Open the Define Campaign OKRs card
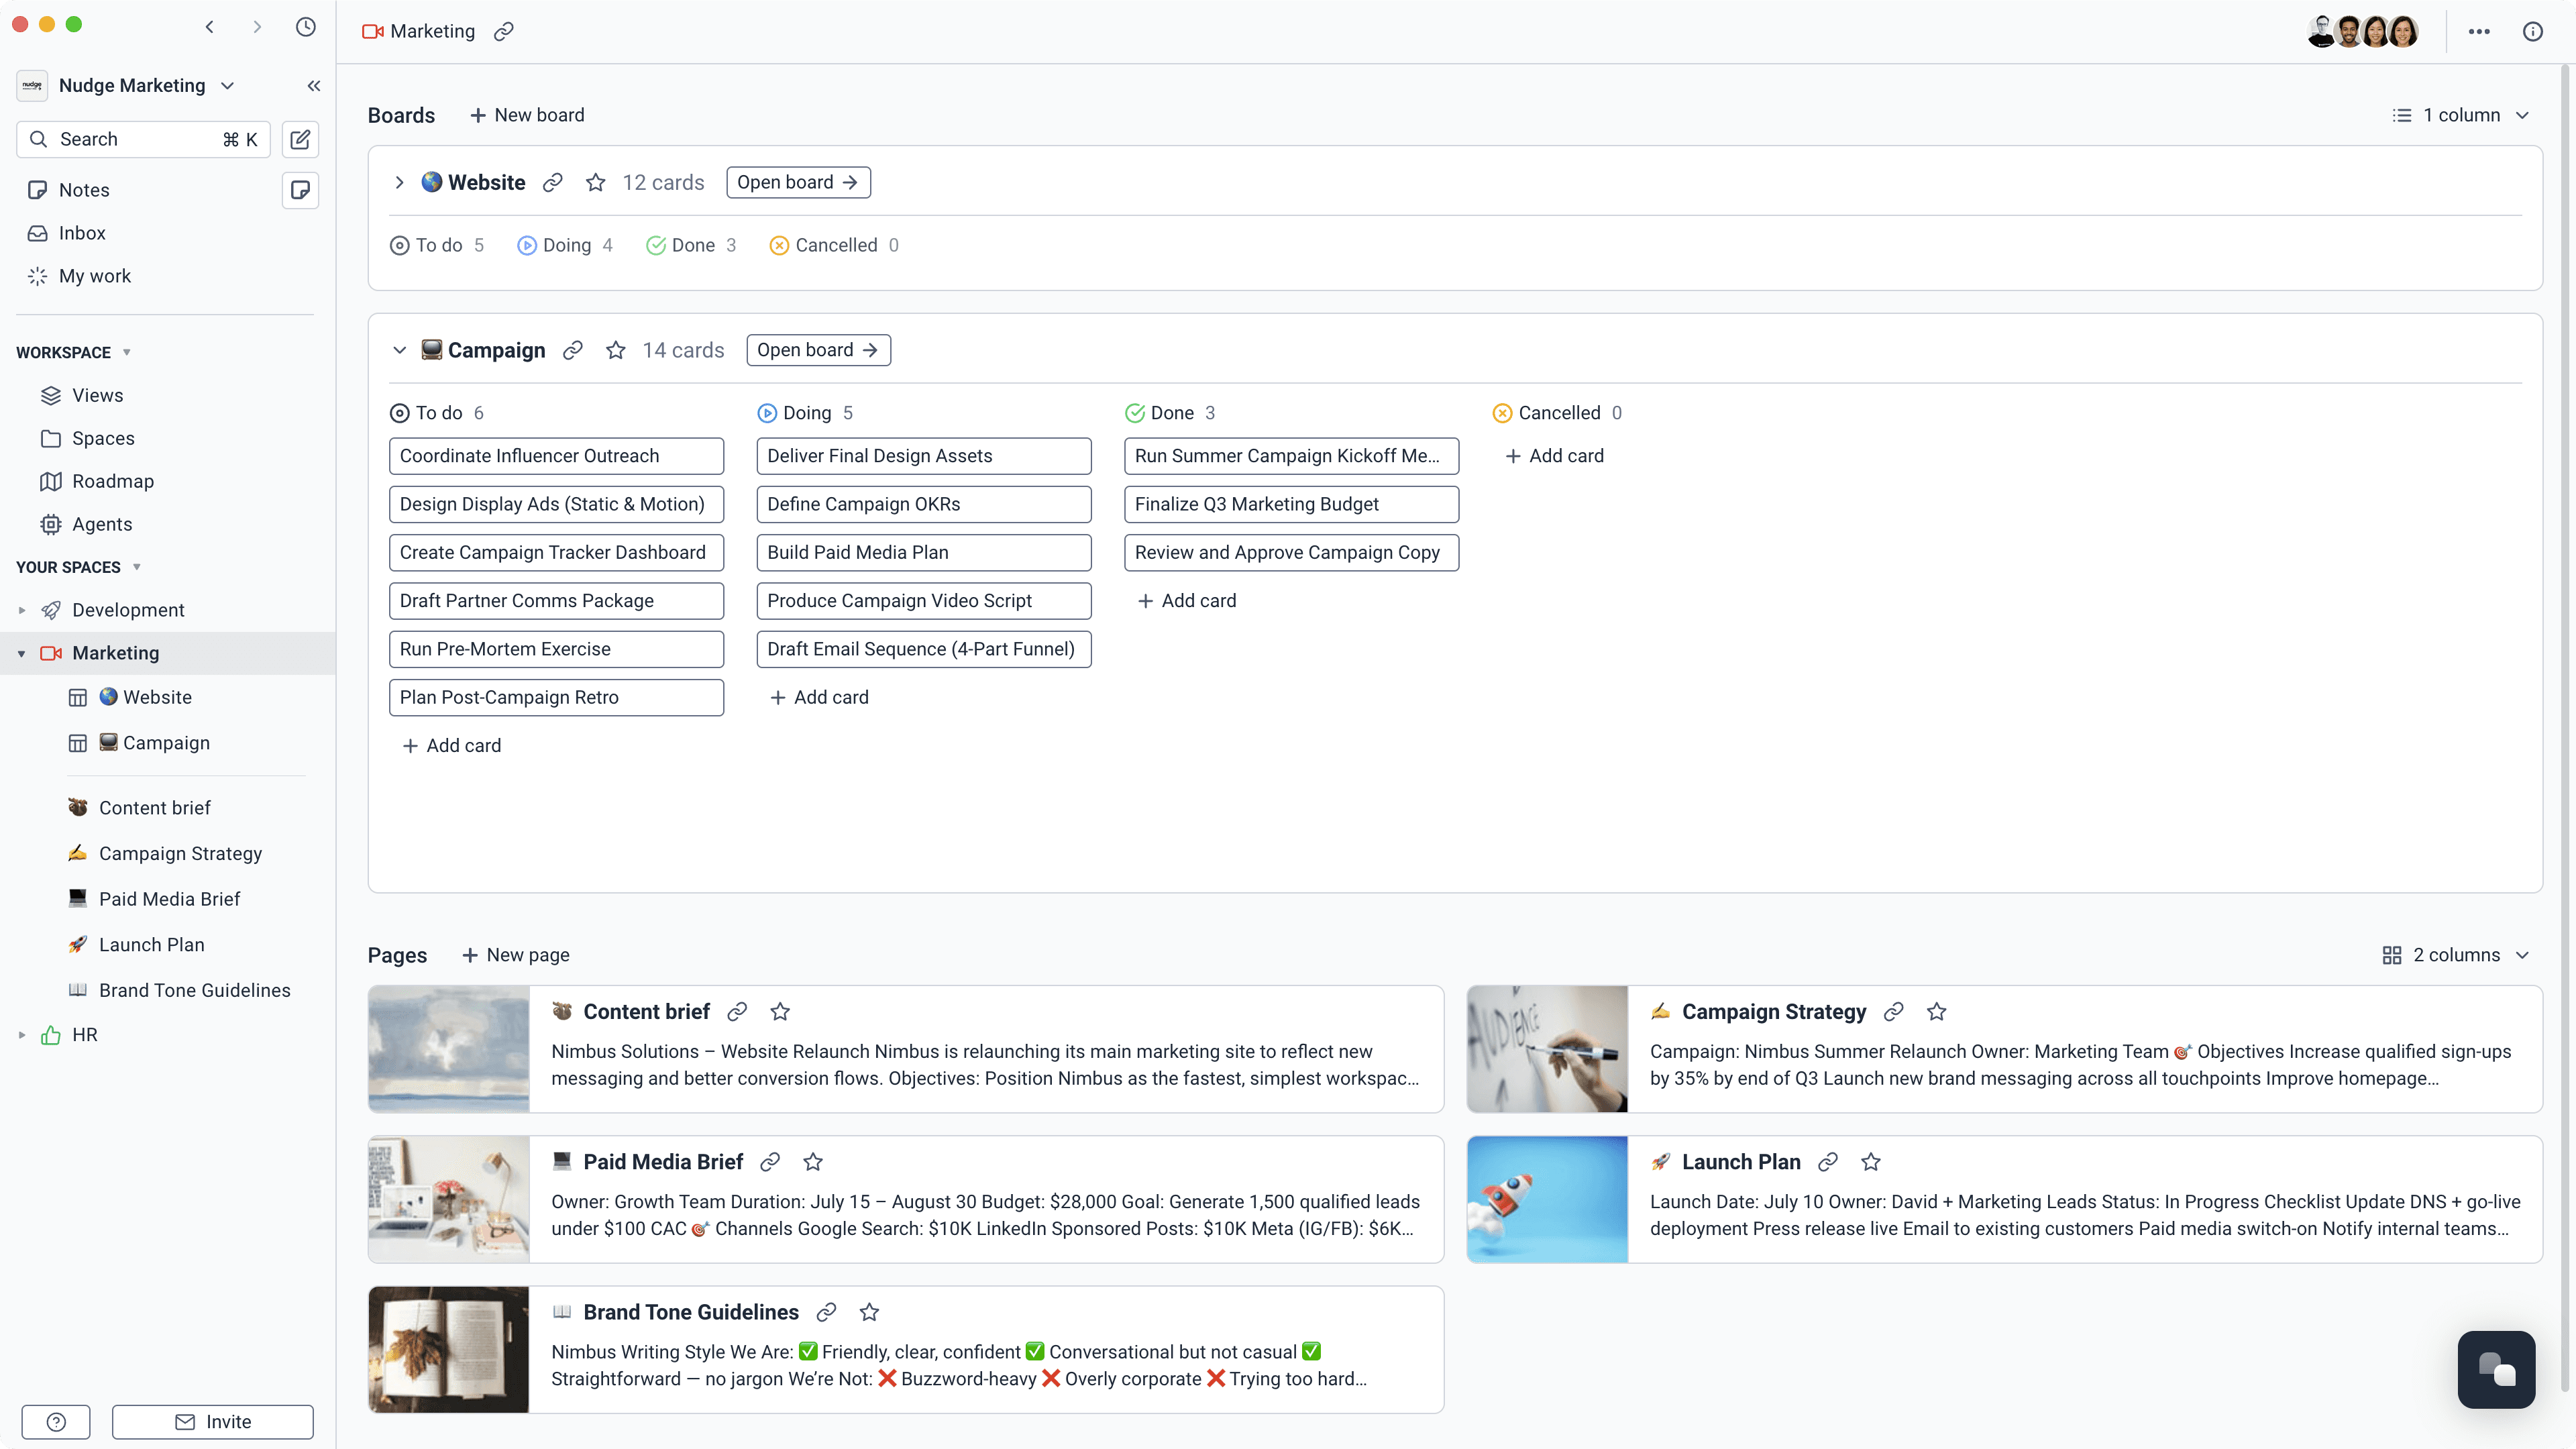The image size is (2576, 1449). [x=924, y=504]
